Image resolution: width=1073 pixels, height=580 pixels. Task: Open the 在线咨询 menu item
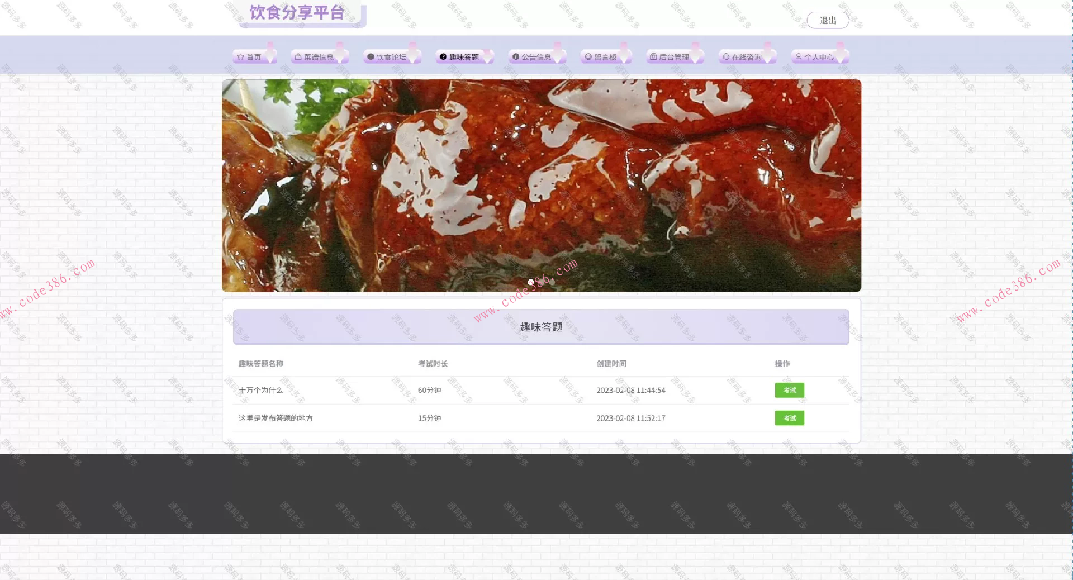747,56
